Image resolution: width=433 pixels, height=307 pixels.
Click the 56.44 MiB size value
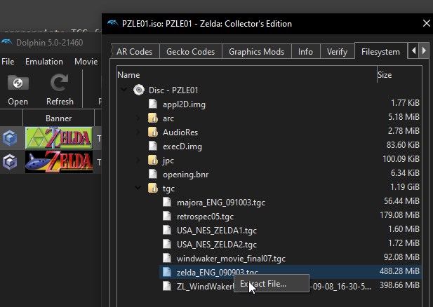click(402, 200)
